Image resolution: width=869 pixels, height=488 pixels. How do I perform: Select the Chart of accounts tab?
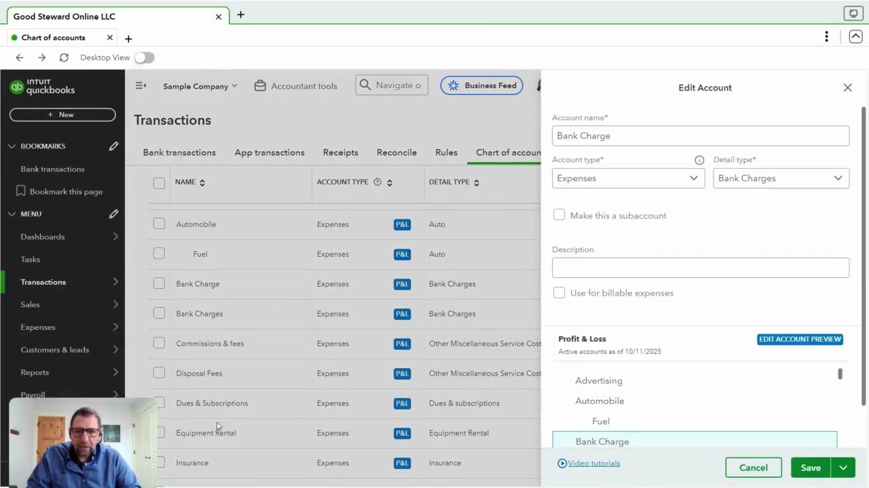pos(509,152)
